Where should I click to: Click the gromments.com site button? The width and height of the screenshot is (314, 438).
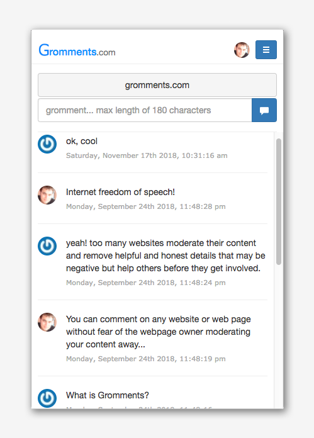click(157, 85)
